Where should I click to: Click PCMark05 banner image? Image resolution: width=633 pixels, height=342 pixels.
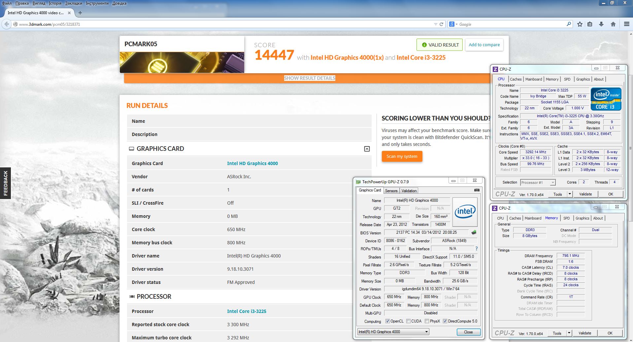pos(182,62)
